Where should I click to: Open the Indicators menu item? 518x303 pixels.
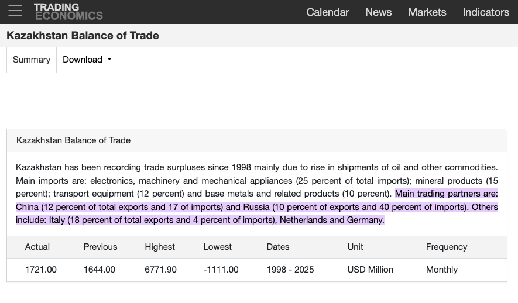point(486,12)
